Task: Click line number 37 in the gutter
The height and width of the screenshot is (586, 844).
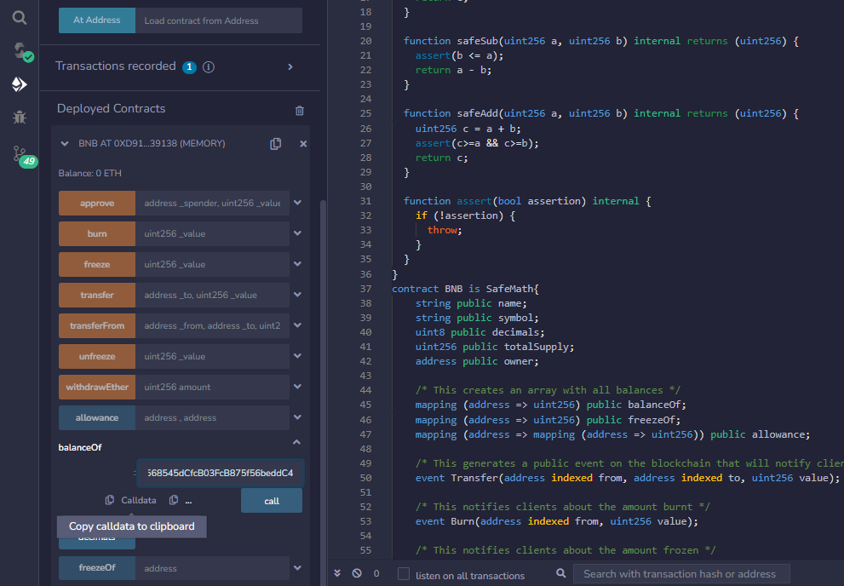Action: 366,289
